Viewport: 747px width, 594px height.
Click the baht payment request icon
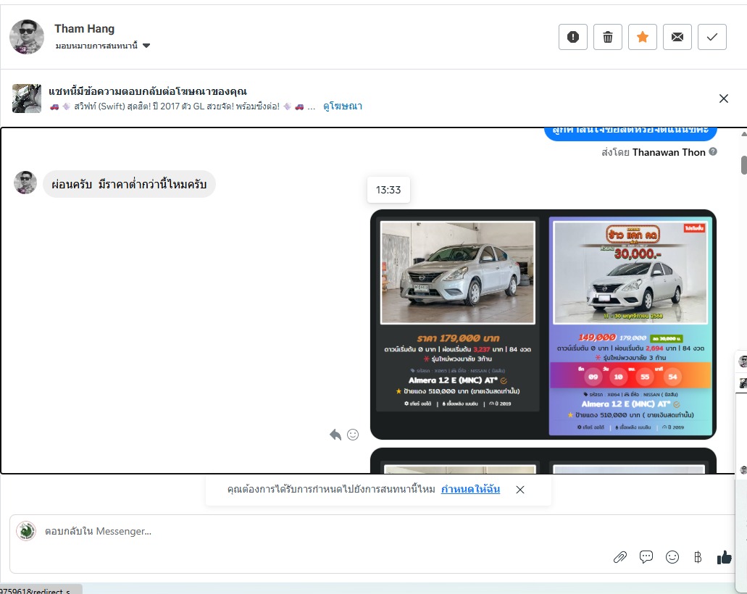(698, 557)
